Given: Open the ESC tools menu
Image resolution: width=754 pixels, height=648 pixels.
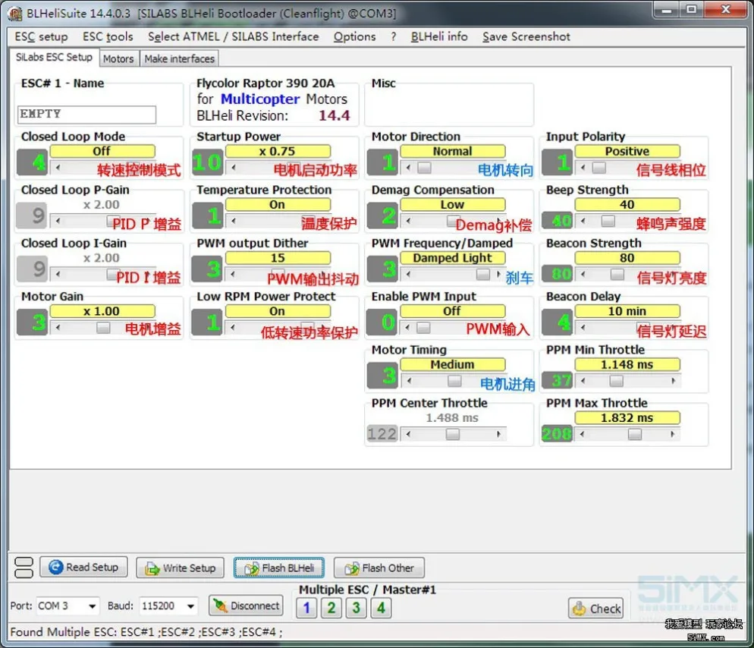Looking at the screenshot, I should 108,36.
